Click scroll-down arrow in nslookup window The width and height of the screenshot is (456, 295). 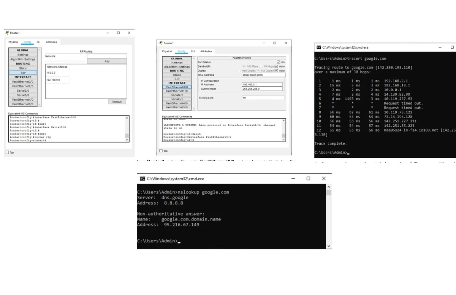click(x=329, y=246)
